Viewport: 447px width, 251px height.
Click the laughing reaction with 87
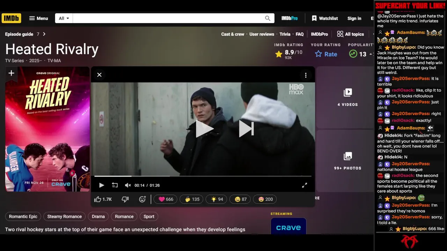tap(240, 199)
